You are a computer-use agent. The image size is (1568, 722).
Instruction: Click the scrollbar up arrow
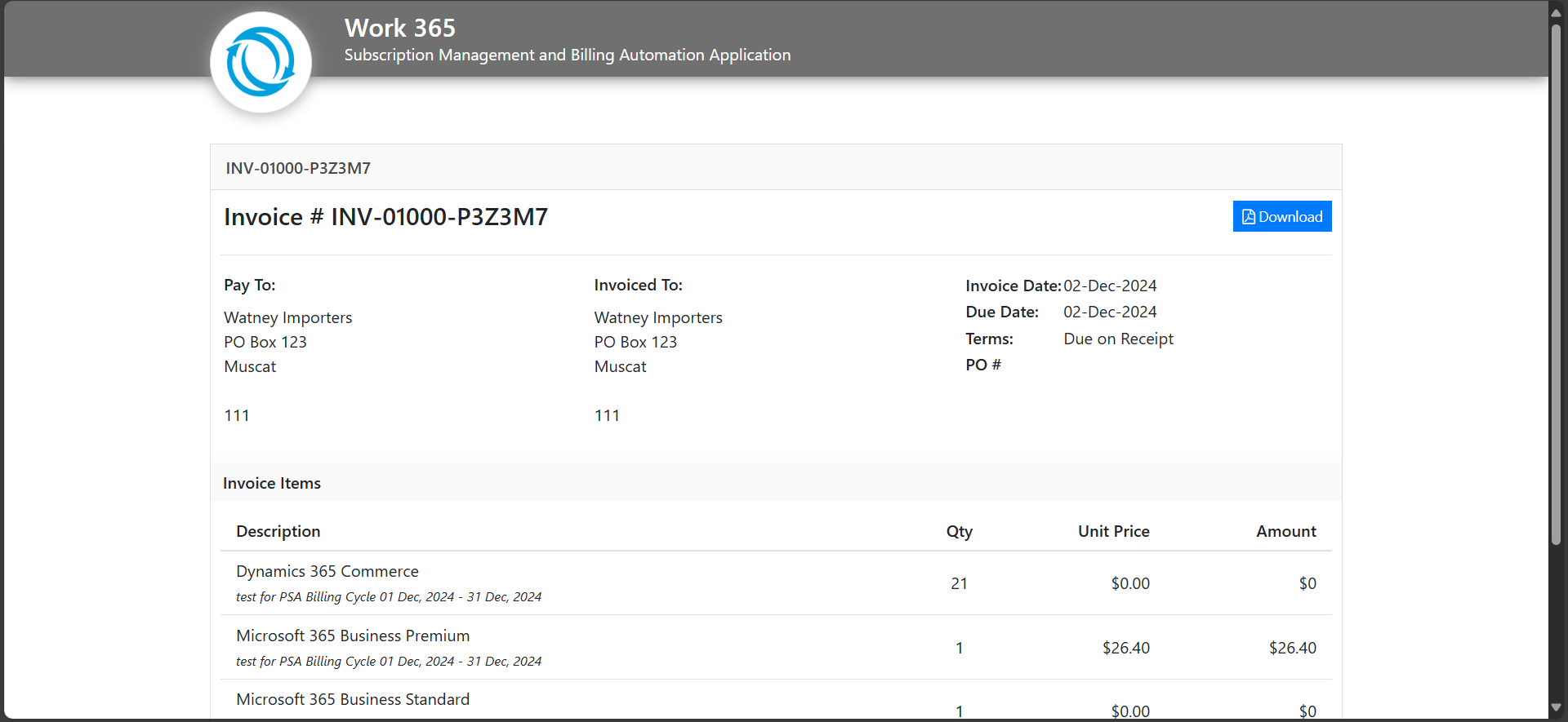(x=1557, y=13)
